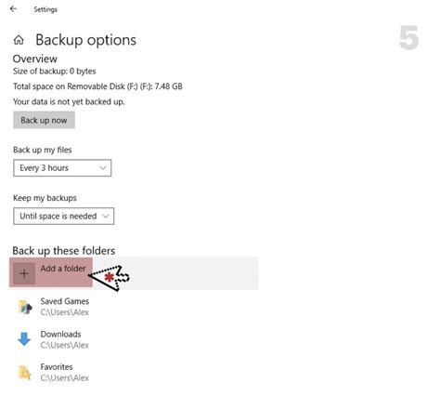
Task: Expand chevron on Back up my files
Action: click(103, 168)
